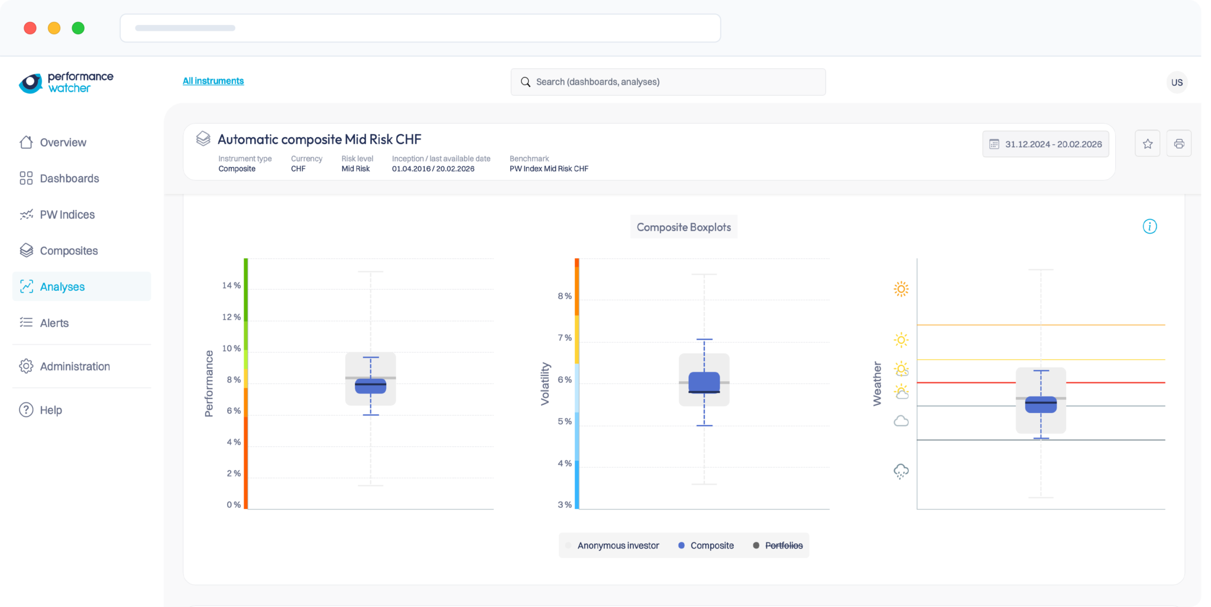Click the rainy cloud weather icon
1211x607 pixels.
tap(901, 471)
